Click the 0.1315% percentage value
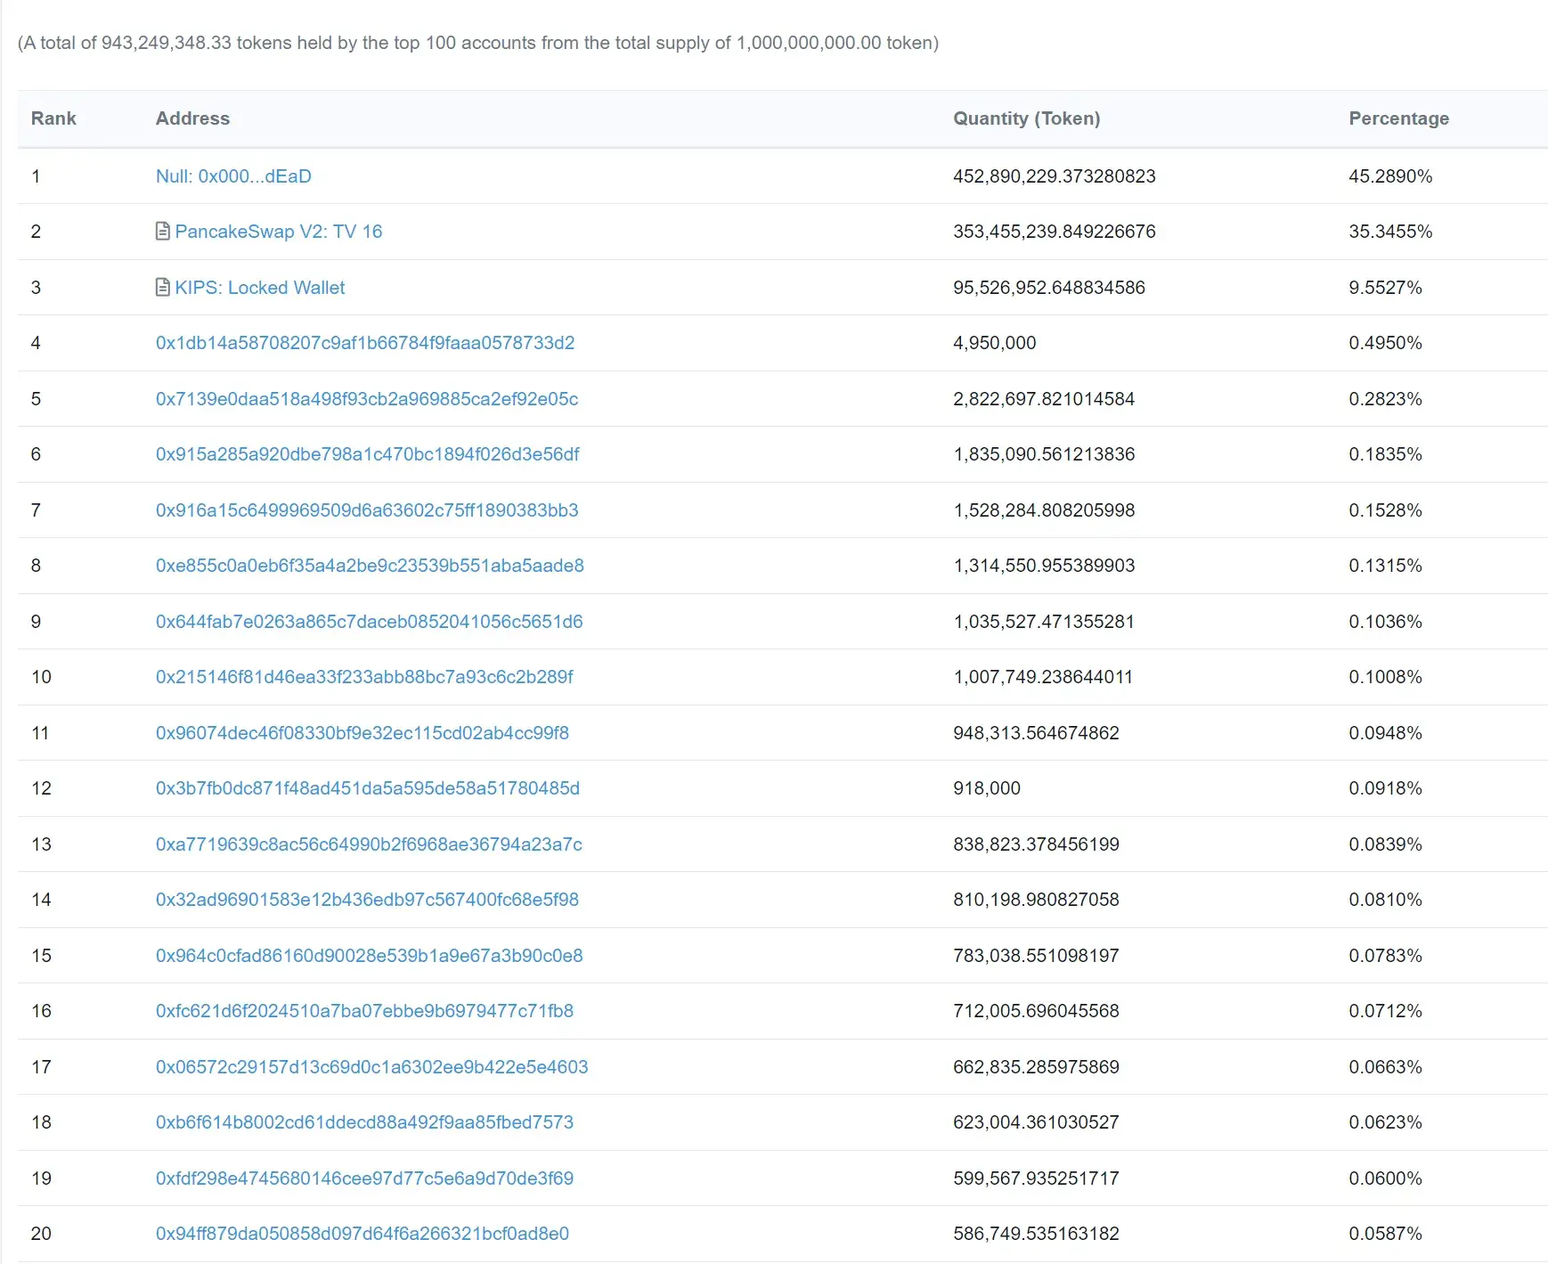 1385,566
